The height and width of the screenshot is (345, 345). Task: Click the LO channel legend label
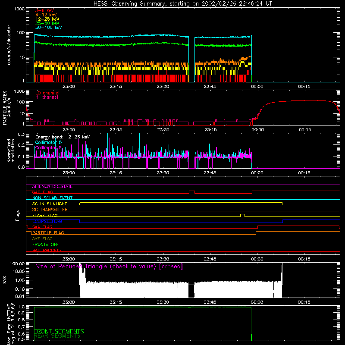pos(47,93)
